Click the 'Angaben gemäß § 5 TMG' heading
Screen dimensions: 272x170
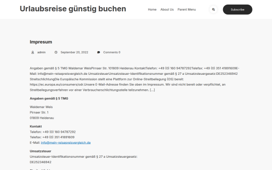pyautogui.click(x=49, y=98)
